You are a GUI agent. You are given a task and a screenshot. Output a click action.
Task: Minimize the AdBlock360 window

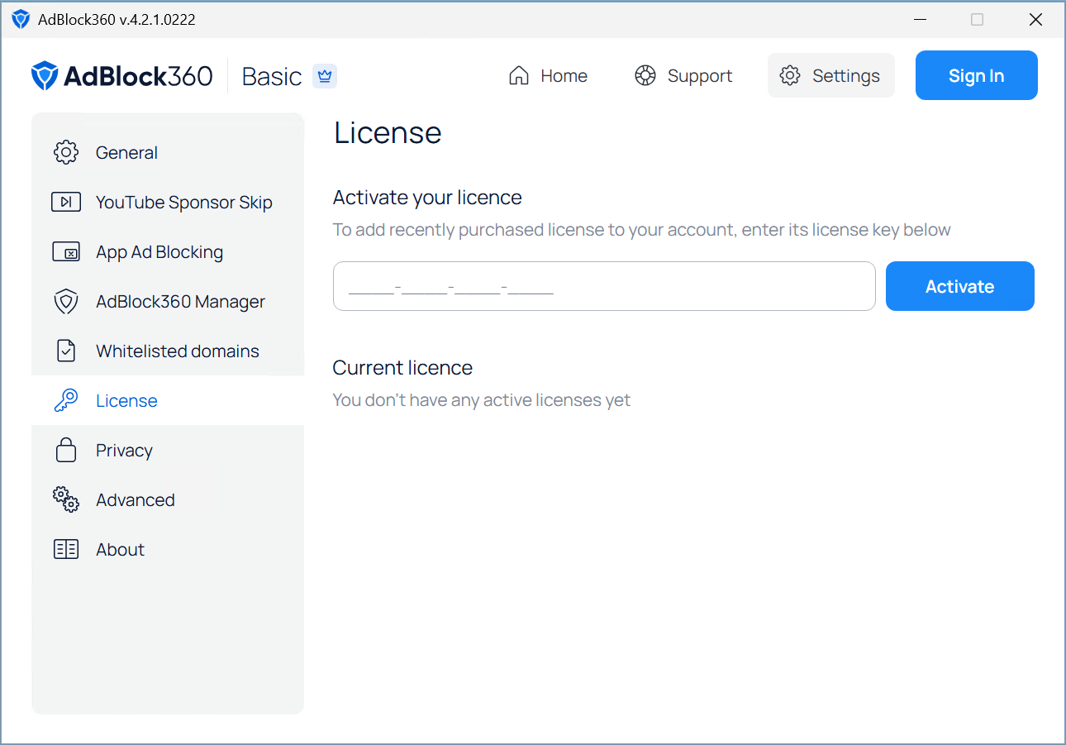(x=919, y=19)
